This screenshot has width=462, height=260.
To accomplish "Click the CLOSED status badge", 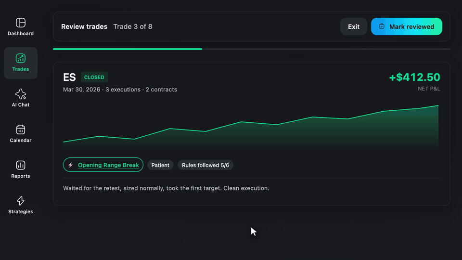I will pos(94,77).
